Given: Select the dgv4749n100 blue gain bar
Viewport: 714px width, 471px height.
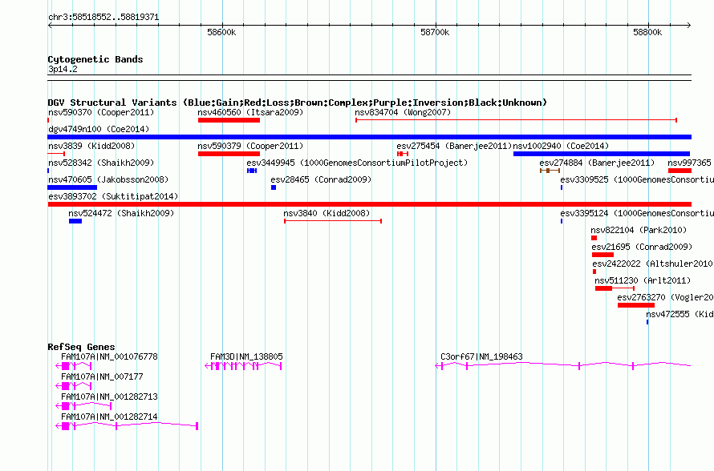Looking at the screenshot, I should click(x=369, y=137).
